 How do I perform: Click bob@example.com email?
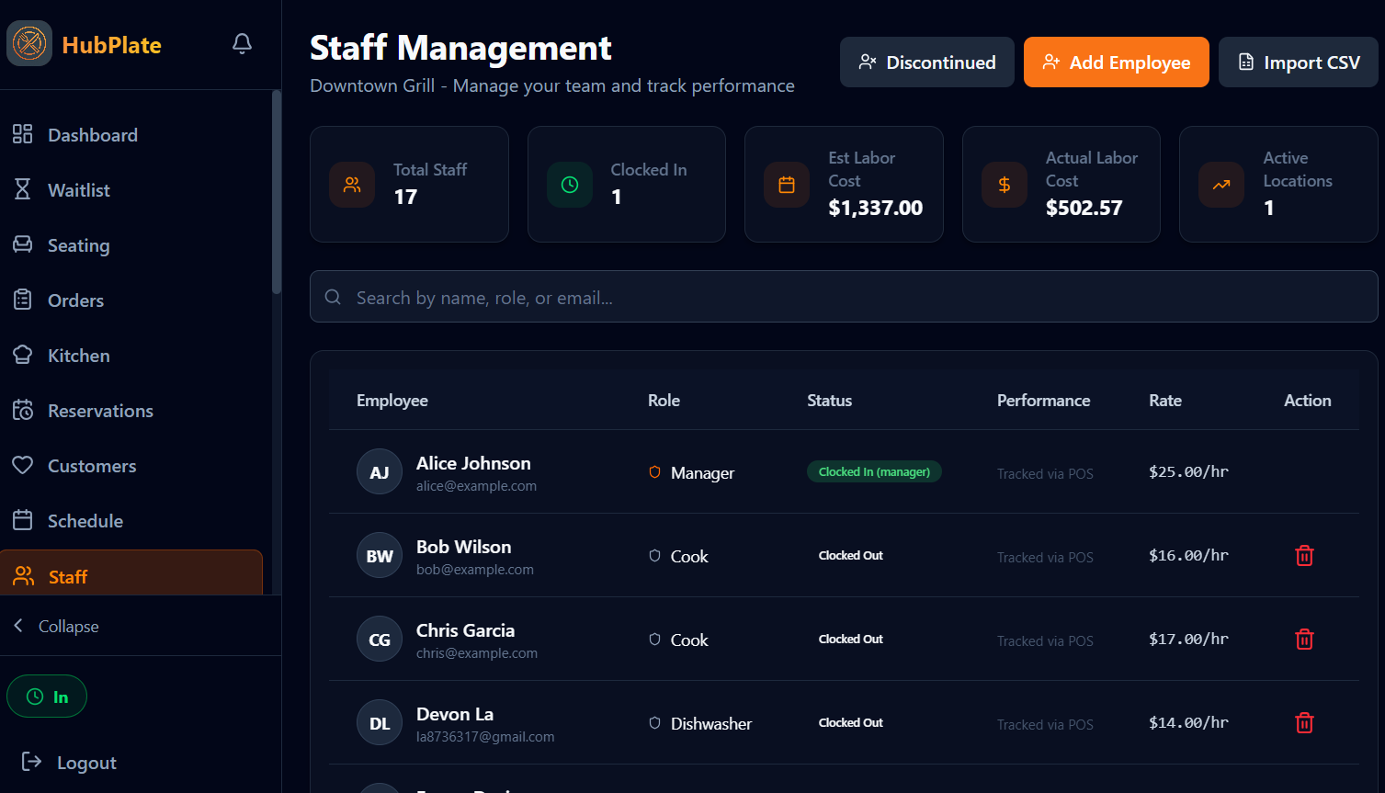[474, 570]
